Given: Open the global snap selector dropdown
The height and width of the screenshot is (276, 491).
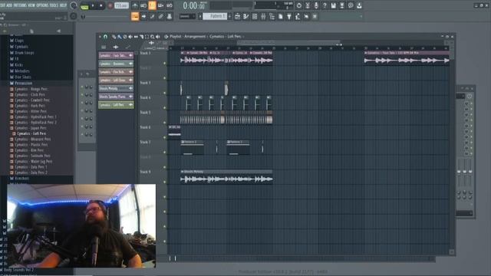Looking at the screenshot, I should [187, 16].
